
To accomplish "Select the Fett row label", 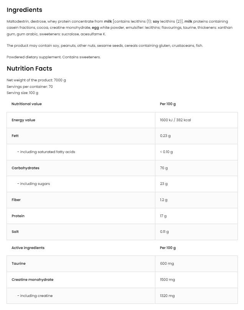I will [15, 136].
